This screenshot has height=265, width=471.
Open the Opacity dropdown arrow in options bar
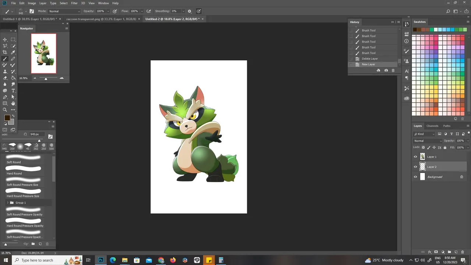click(109, 11)
